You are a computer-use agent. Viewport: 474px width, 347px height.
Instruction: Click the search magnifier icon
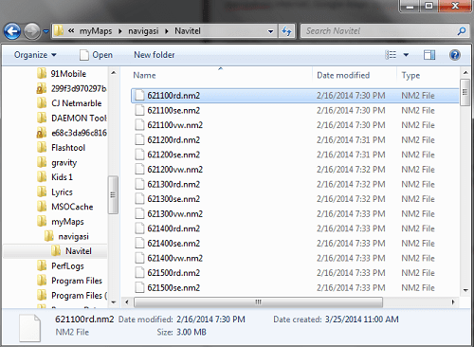coord(462,31)
